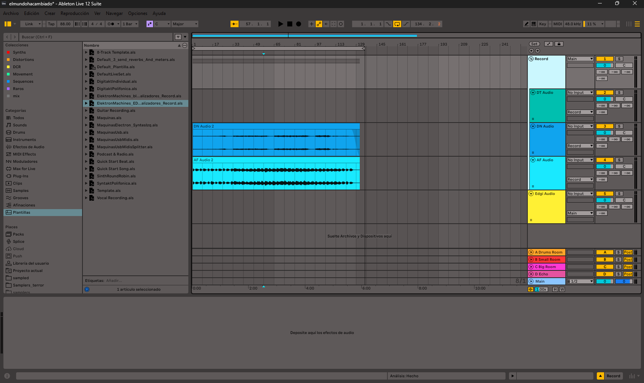This screenshot has width=644, height=383.
Task: Toggle the Punch-Out switch
Action: 406,24
